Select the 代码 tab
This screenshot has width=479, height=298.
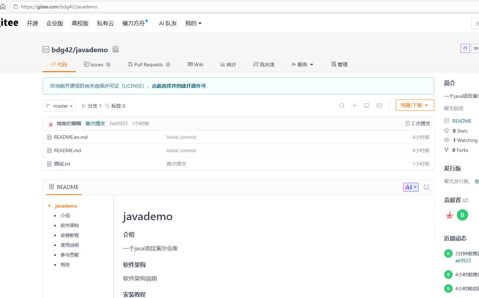pyautogui.click(x=59, y=65)
